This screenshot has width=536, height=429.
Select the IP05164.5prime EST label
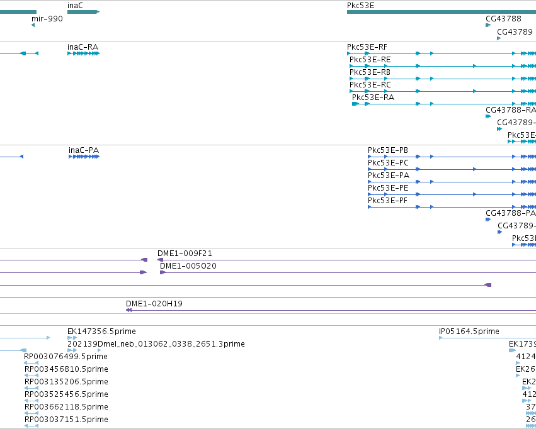click(469, 331)
